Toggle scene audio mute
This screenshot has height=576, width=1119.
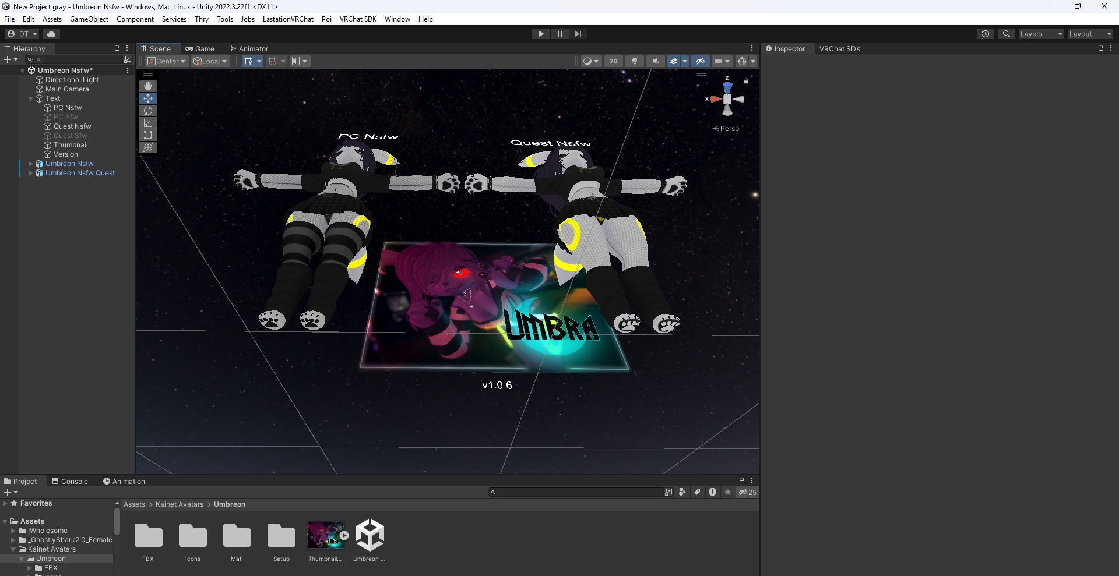656,61
